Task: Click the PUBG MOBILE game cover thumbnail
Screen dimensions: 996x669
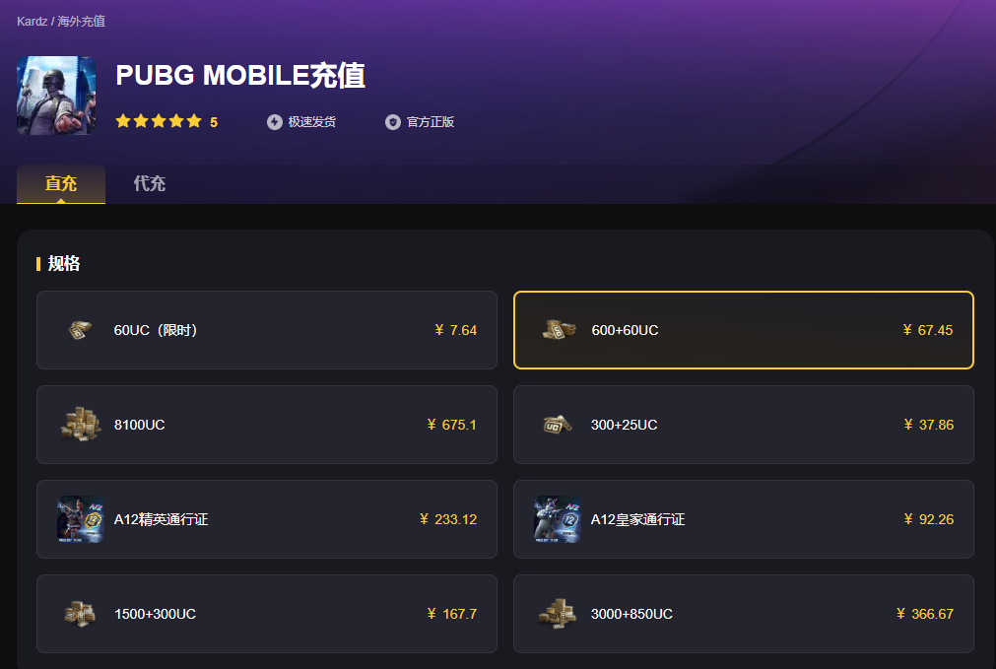Action: [56, 96]
